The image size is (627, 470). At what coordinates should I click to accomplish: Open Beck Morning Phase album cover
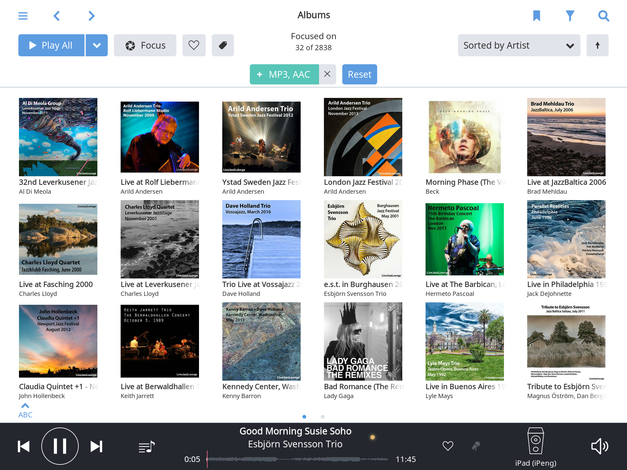point(465,137)
